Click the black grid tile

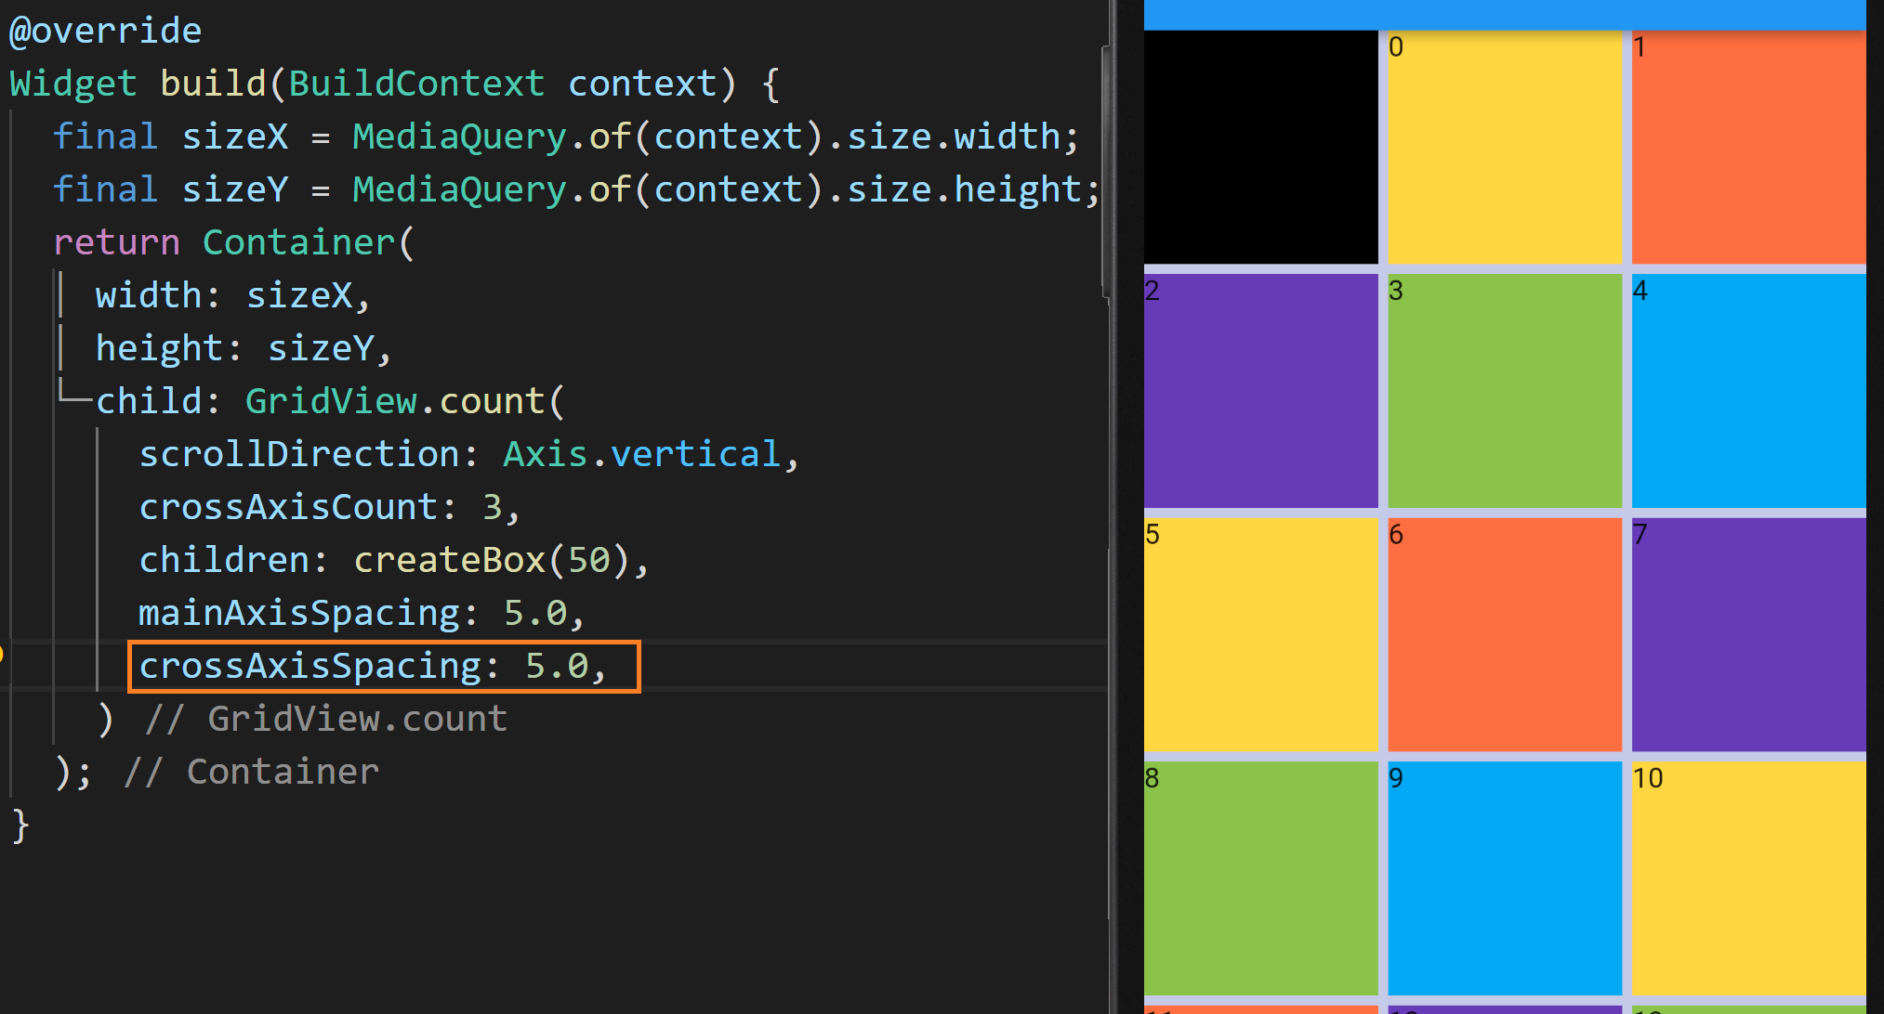click(x=1260, y=147)
